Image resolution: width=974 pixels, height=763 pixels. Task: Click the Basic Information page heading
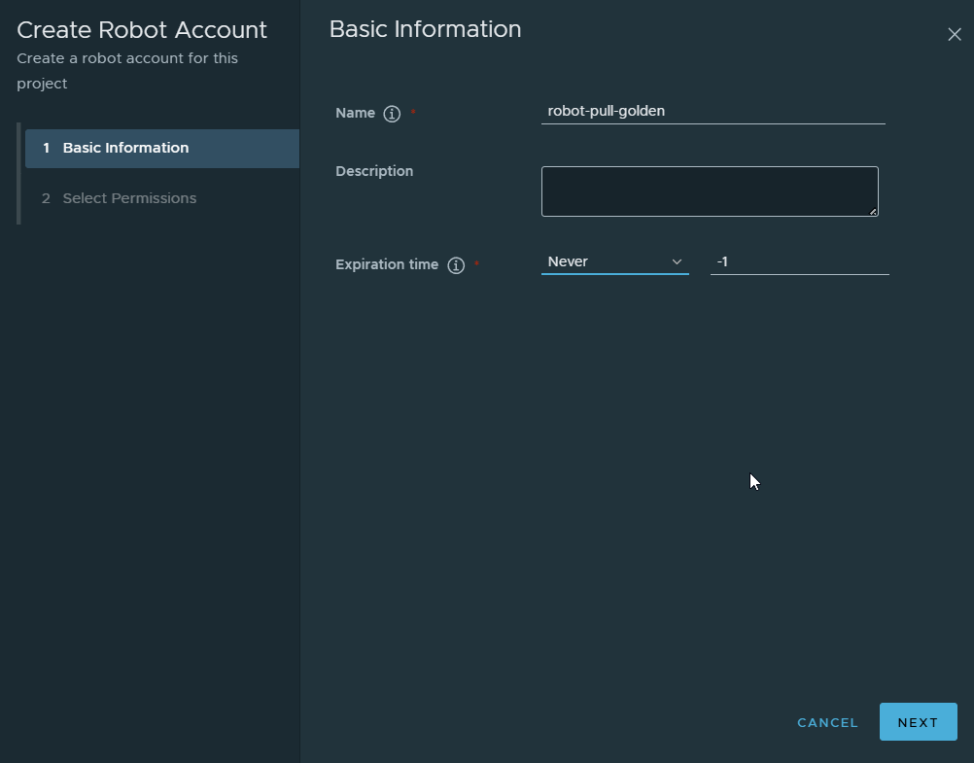425,29
